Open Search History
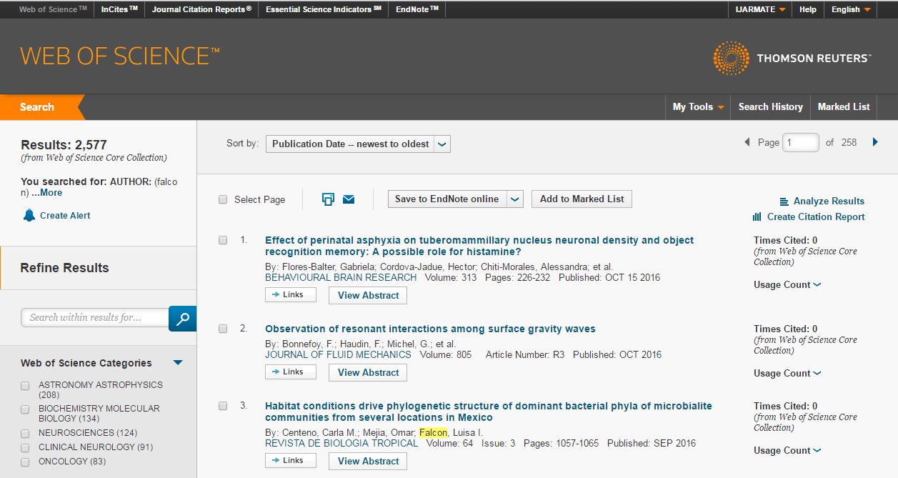 771,106
